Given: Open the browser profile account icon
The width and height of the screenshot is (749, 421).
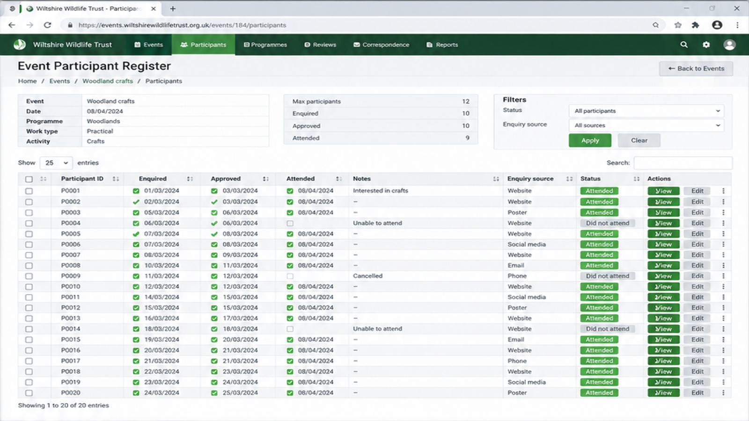Looking at the screenshot, I should pyautogui.click(x=717, y=25).
